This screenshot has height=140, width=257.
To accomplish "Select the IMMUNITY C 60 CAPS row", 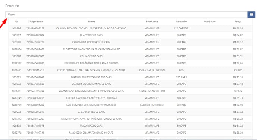I will 130,119.
